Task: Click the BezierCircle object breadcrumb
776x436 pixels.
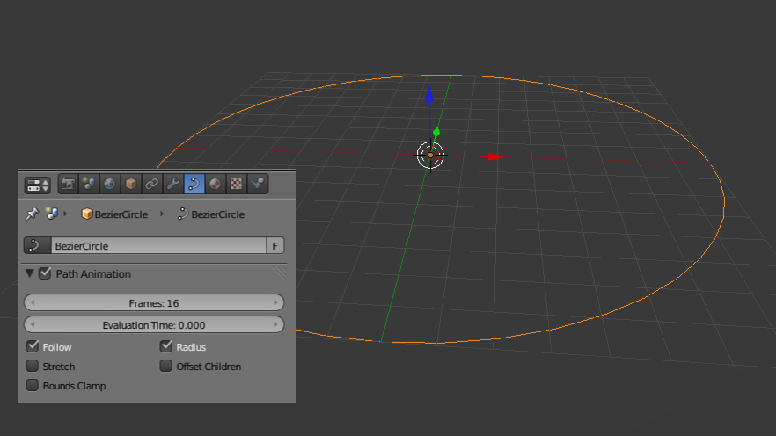Action: pyautogui.click(x=114, y=214)
